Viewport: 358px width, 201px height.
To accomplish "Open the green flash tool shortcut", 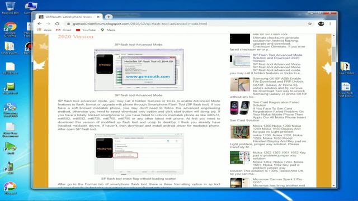I will click(x=10, y=88).
